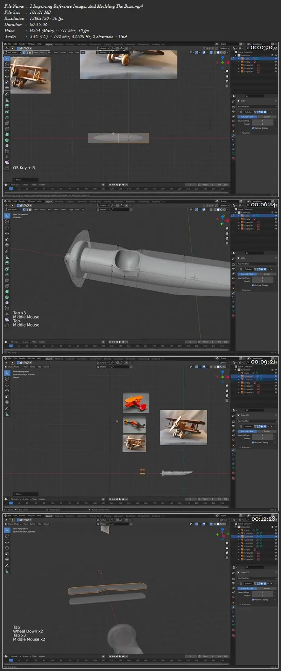Image resolution: width=281 pixels, height=671 pixels.
Task: Choose the Cursor tool in the 06:14 frame
Action: pyautogui.click(x=7, y=221)
